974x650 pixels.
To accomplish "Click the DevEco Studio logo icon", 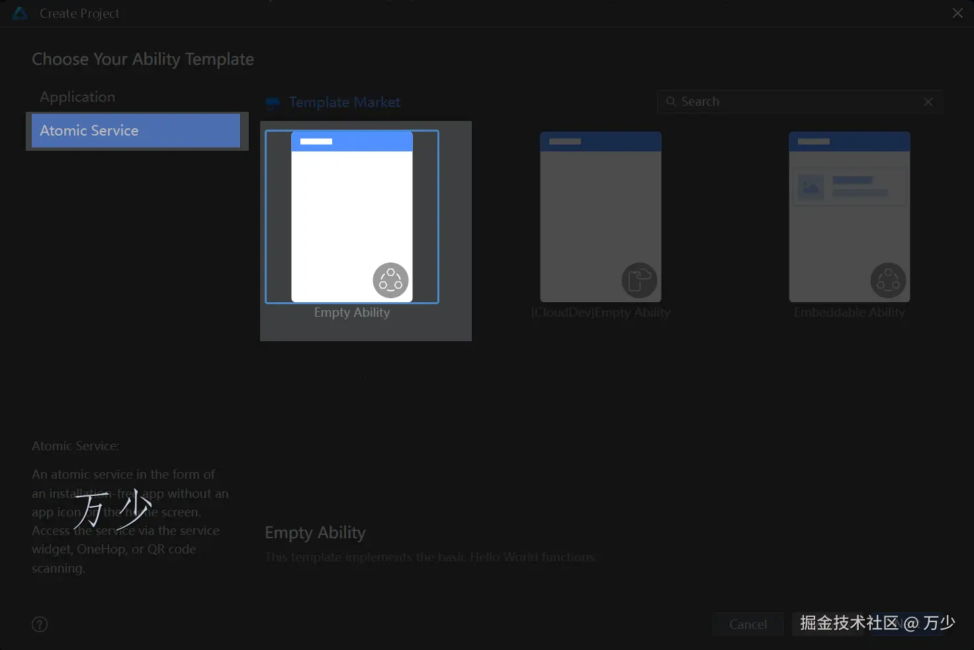I will click(x=20, y=13).
